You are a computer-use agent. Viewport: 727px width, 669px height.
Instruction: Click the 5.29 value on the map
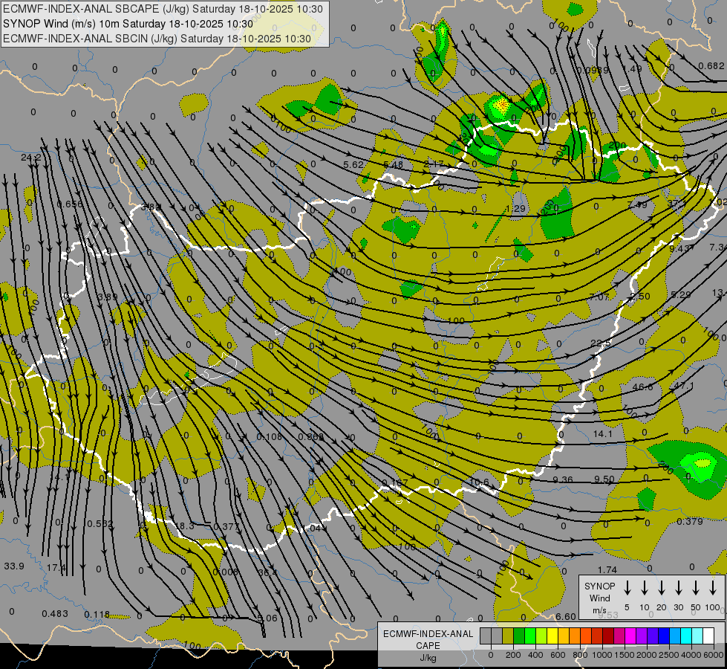[x=681, y=295]
